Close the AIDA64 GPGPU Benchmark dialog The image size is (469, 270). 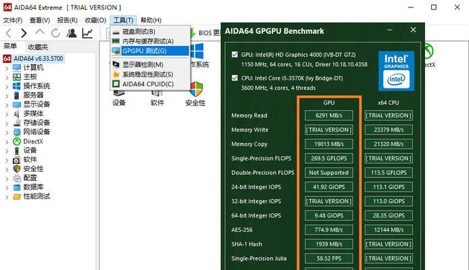click(414, 31)
